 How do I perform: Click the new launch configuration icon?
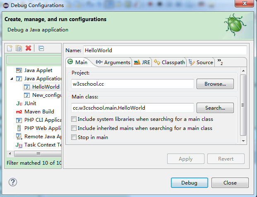pos(10,48)
